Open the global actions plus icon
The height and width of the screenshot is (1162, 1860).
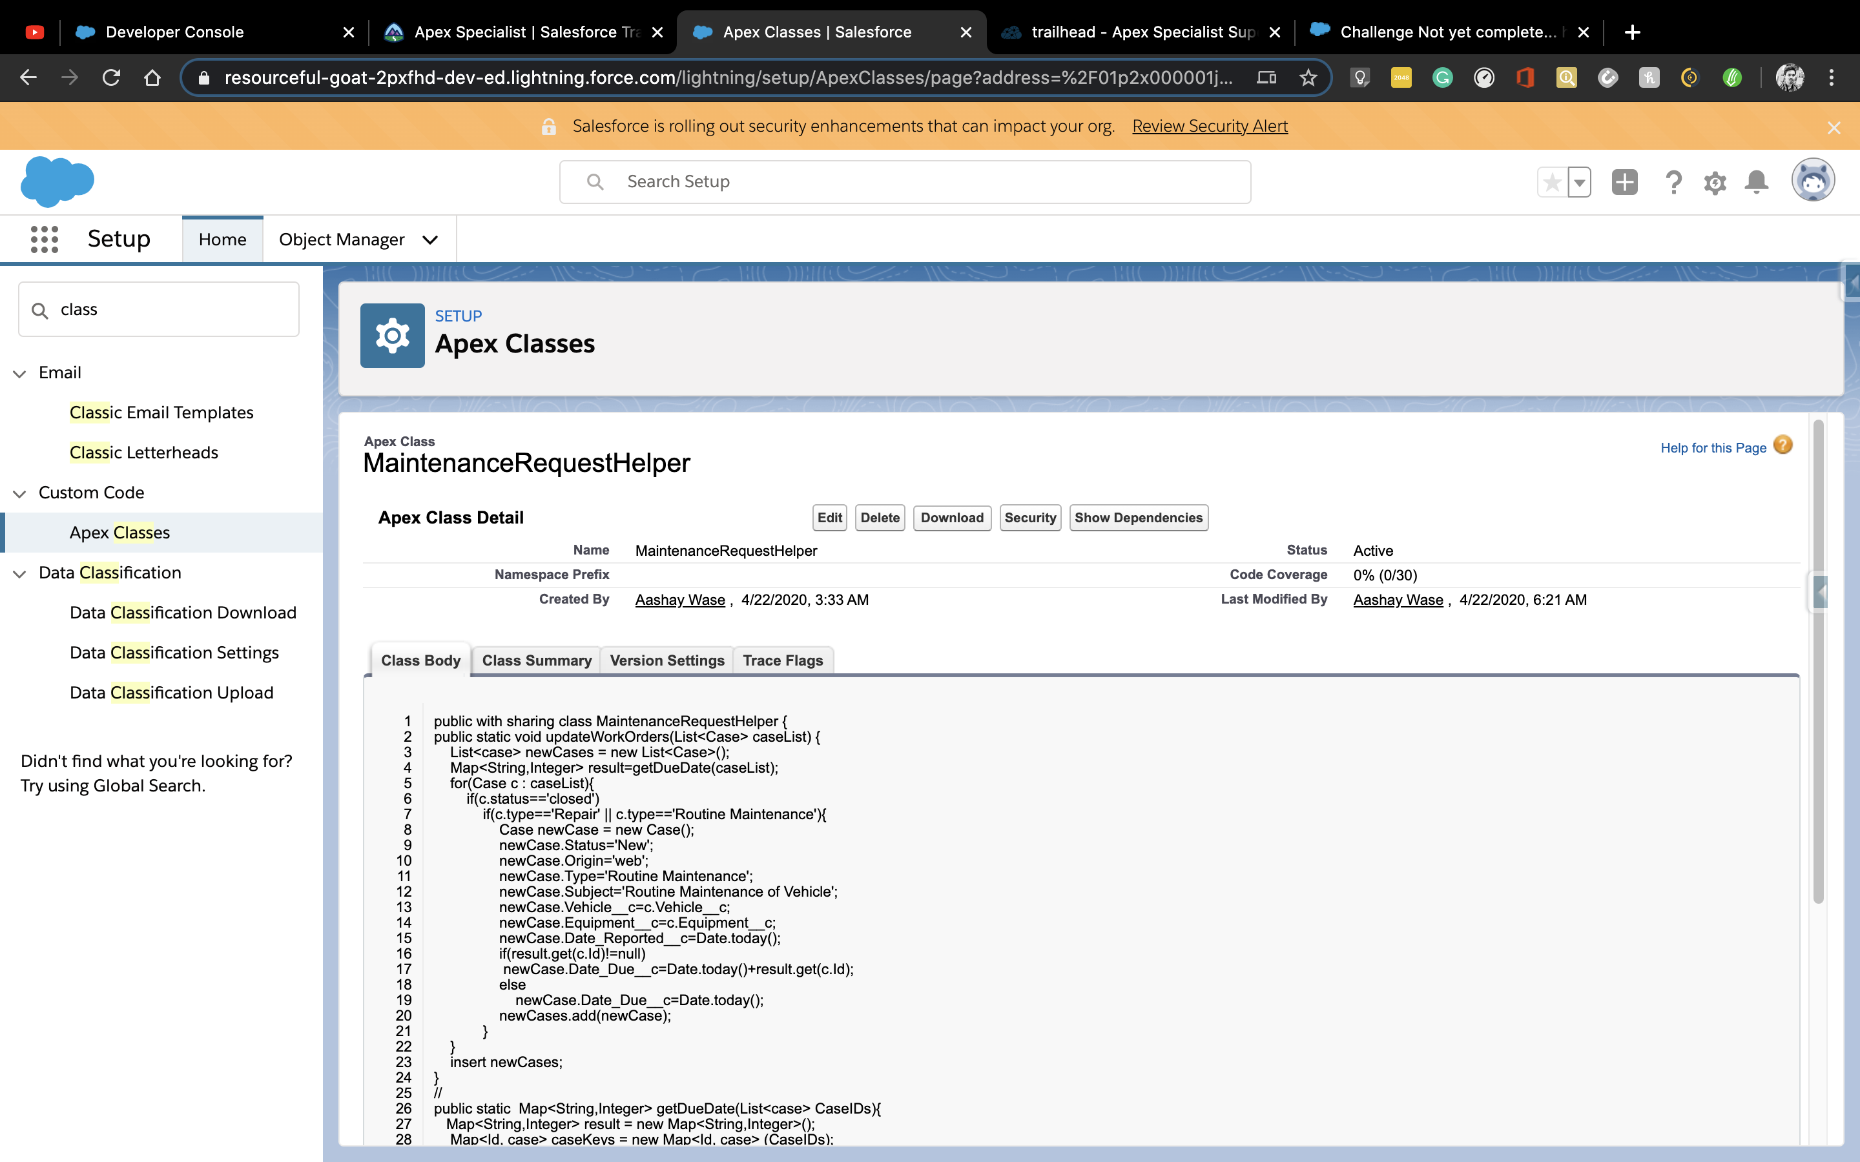[1624, 182]
